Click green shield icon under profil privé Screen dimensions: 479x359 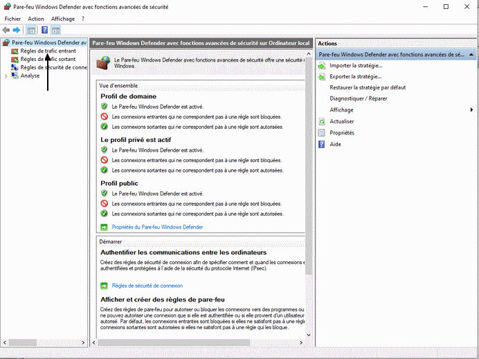coord(104,150)
